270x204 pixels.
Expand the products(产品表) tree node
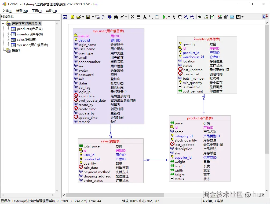[8, 29]
